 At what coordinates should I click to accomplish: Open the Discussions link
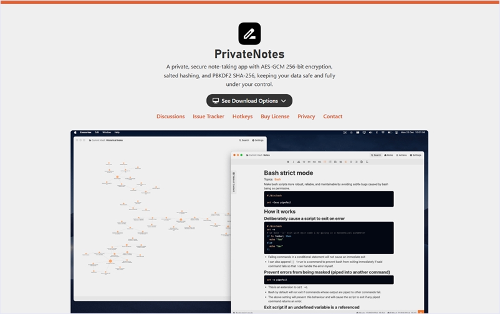(170, 117)
